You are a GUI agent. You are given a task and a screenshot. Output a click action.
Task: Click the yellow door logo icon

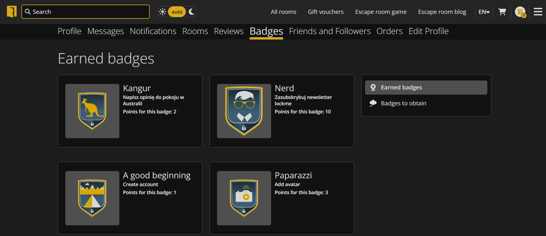[12, 12]
